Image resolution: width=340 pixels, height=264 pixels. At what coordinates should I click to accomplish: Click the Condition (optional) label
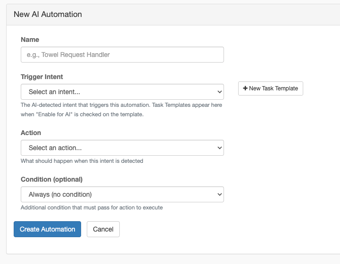tap(52, 179)
